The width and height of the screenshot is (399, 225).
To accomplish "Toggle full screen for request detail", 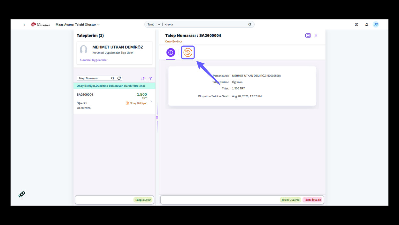I will click(308, 36).
